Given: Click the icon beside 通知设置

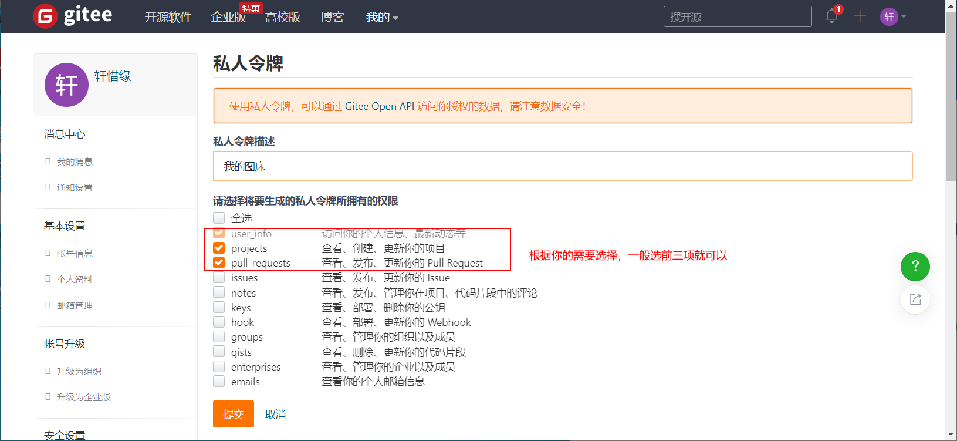Looking at the screenshot, I should point(48,187).
